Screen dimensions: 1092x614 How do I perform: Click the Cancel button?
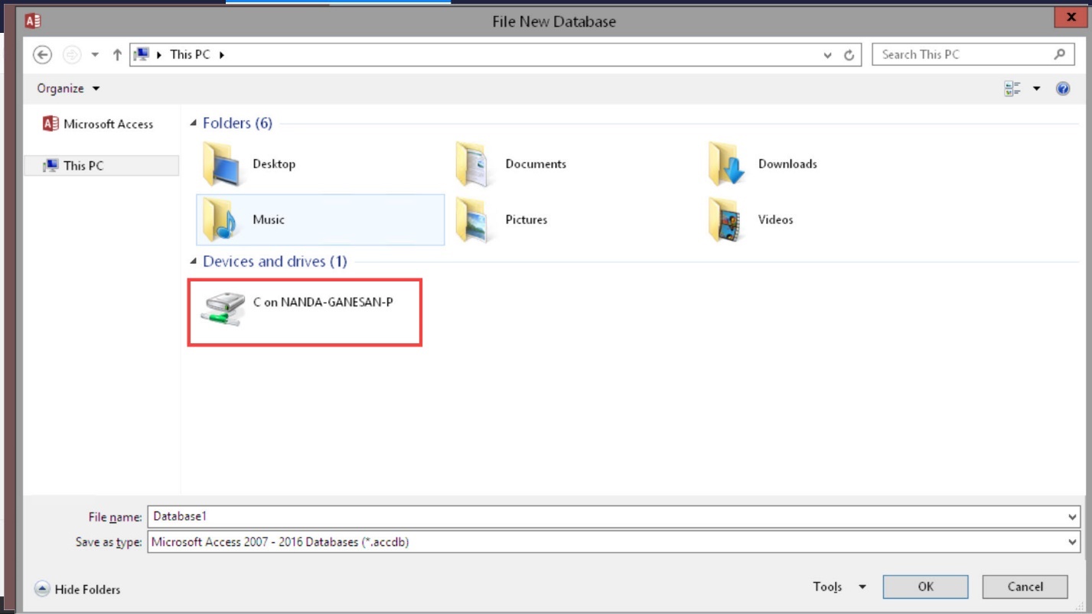pos(1025,587)
